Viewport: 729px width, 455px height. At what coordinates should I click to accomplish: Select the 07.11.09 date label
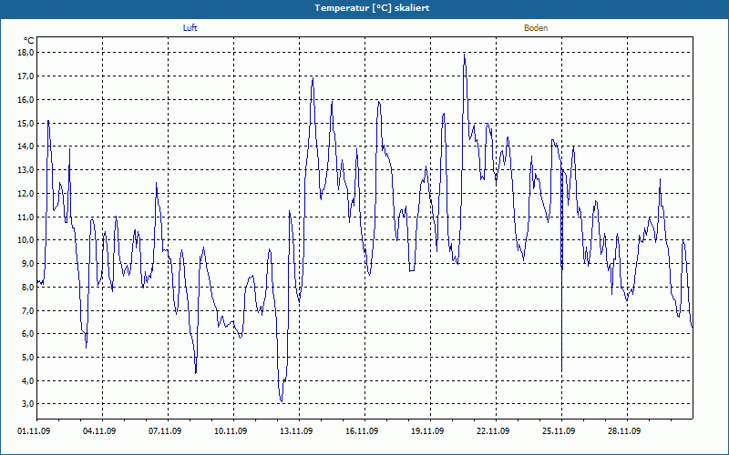165,431
